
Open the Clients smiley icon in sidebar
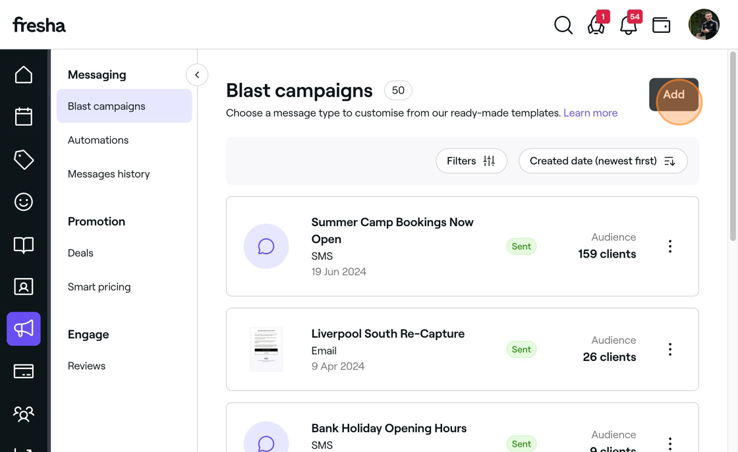[24, 202]
